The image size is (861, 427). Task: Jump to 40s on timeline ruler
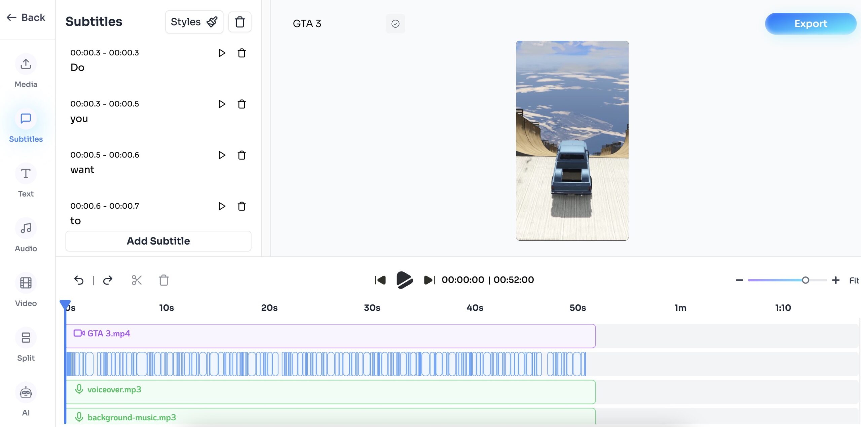[x=475, y=308]
